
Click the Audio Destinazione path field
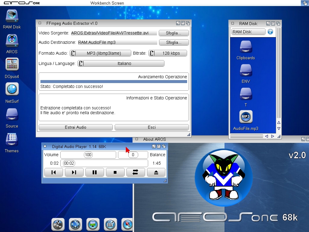[117, 42]
